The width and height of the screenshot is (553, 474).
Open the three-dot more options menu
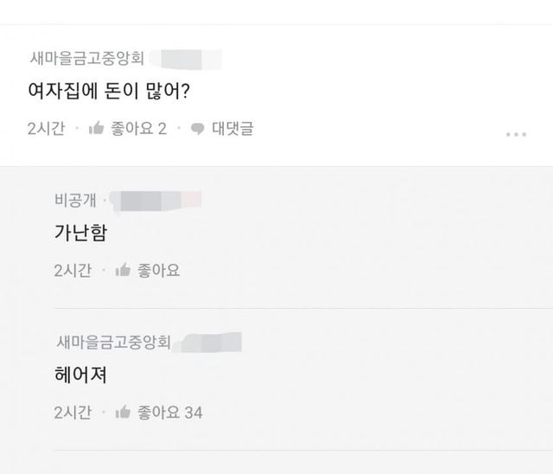(516, 134)
